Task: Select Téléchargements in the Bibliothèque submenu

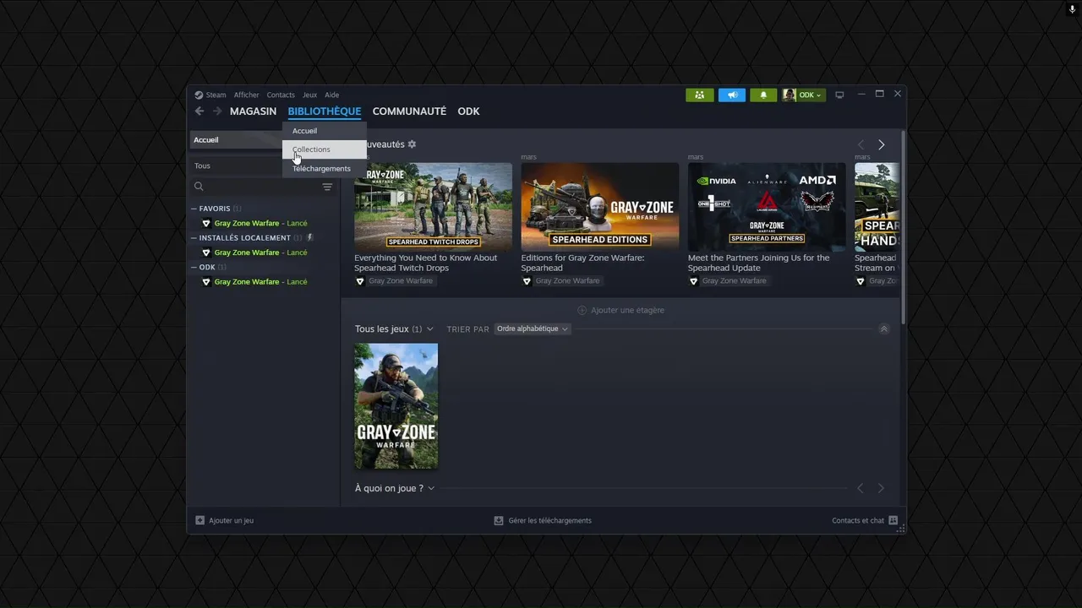Action: point(324,168)
